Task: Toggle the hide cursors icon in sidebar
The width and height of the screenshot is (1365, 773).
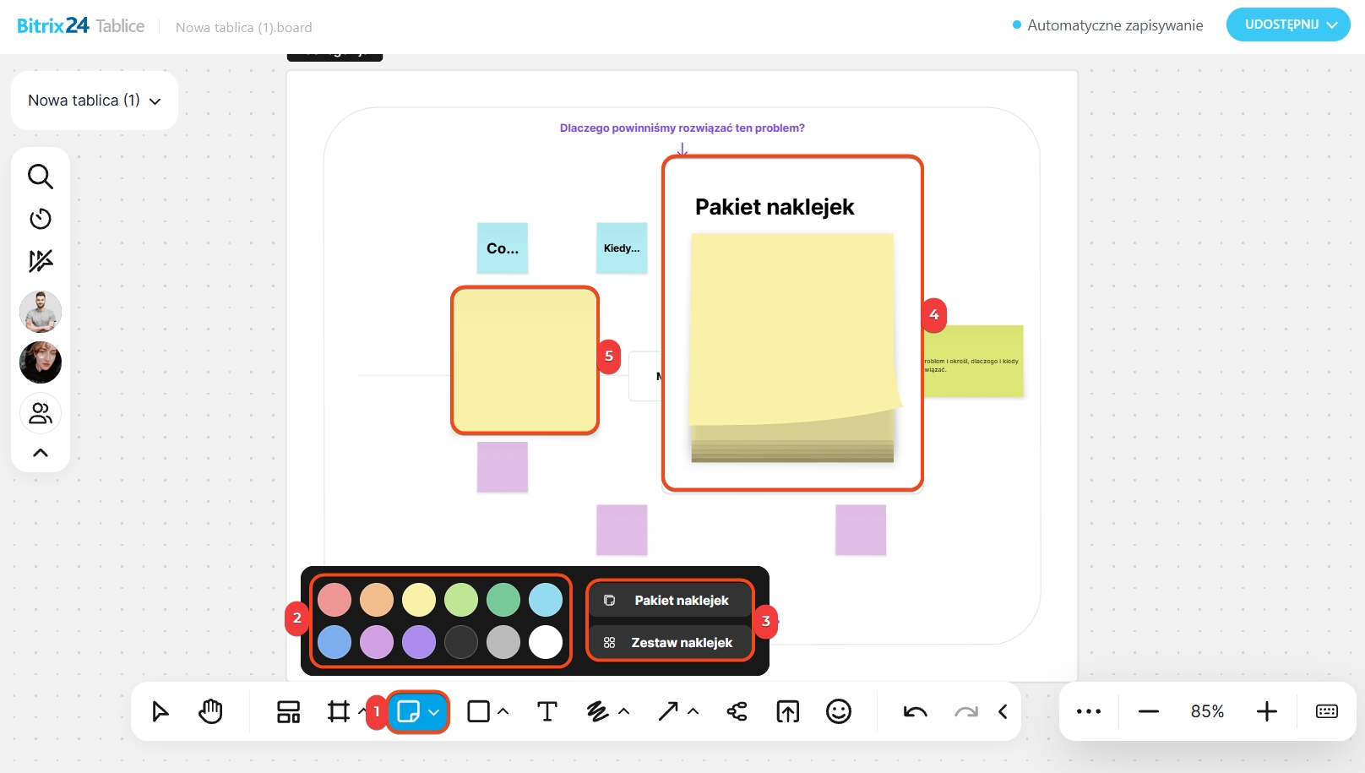Action: pyautogui.click(x=41, y=261)
